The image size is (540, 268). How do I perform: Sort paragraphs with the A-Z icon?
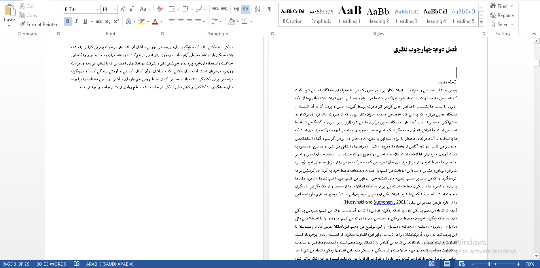[258, 9]
